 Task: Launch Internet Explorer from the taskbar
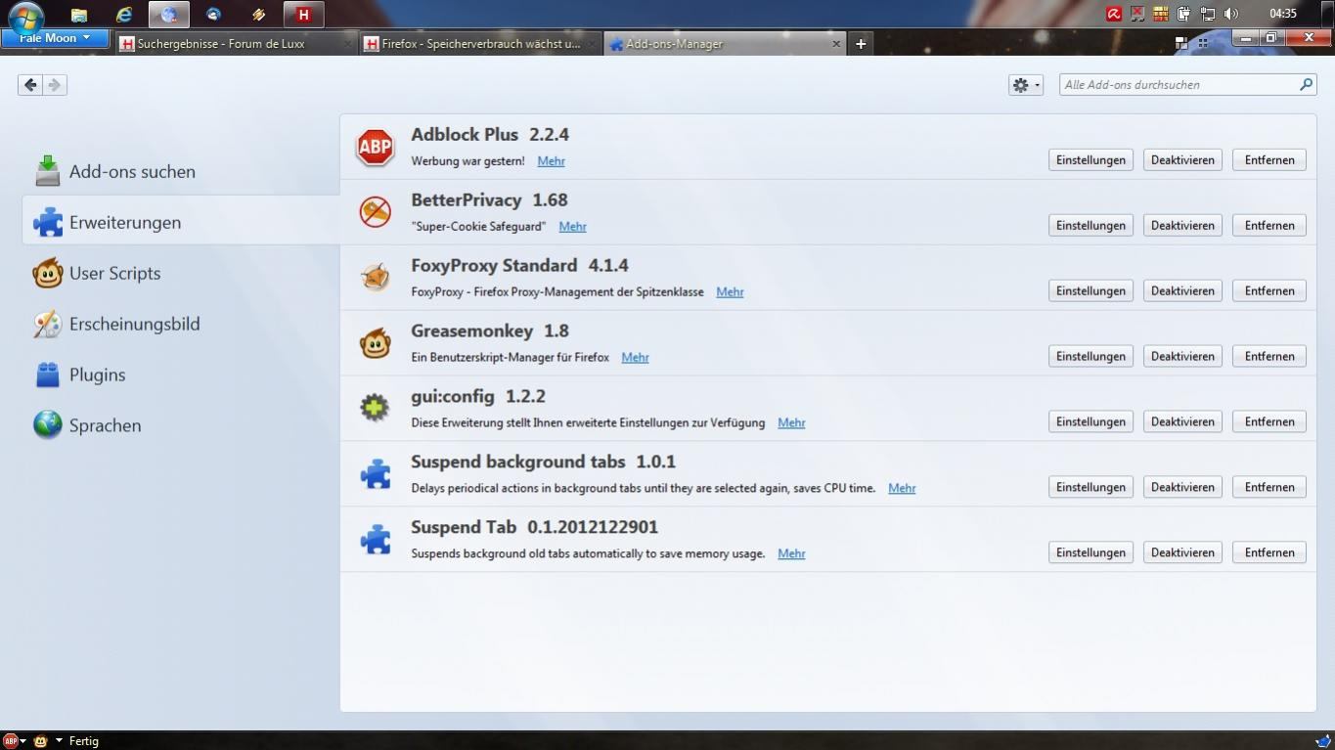pos(124,15)
